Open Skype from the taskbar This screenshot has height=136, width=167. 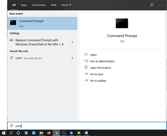(x=72, y=133)
